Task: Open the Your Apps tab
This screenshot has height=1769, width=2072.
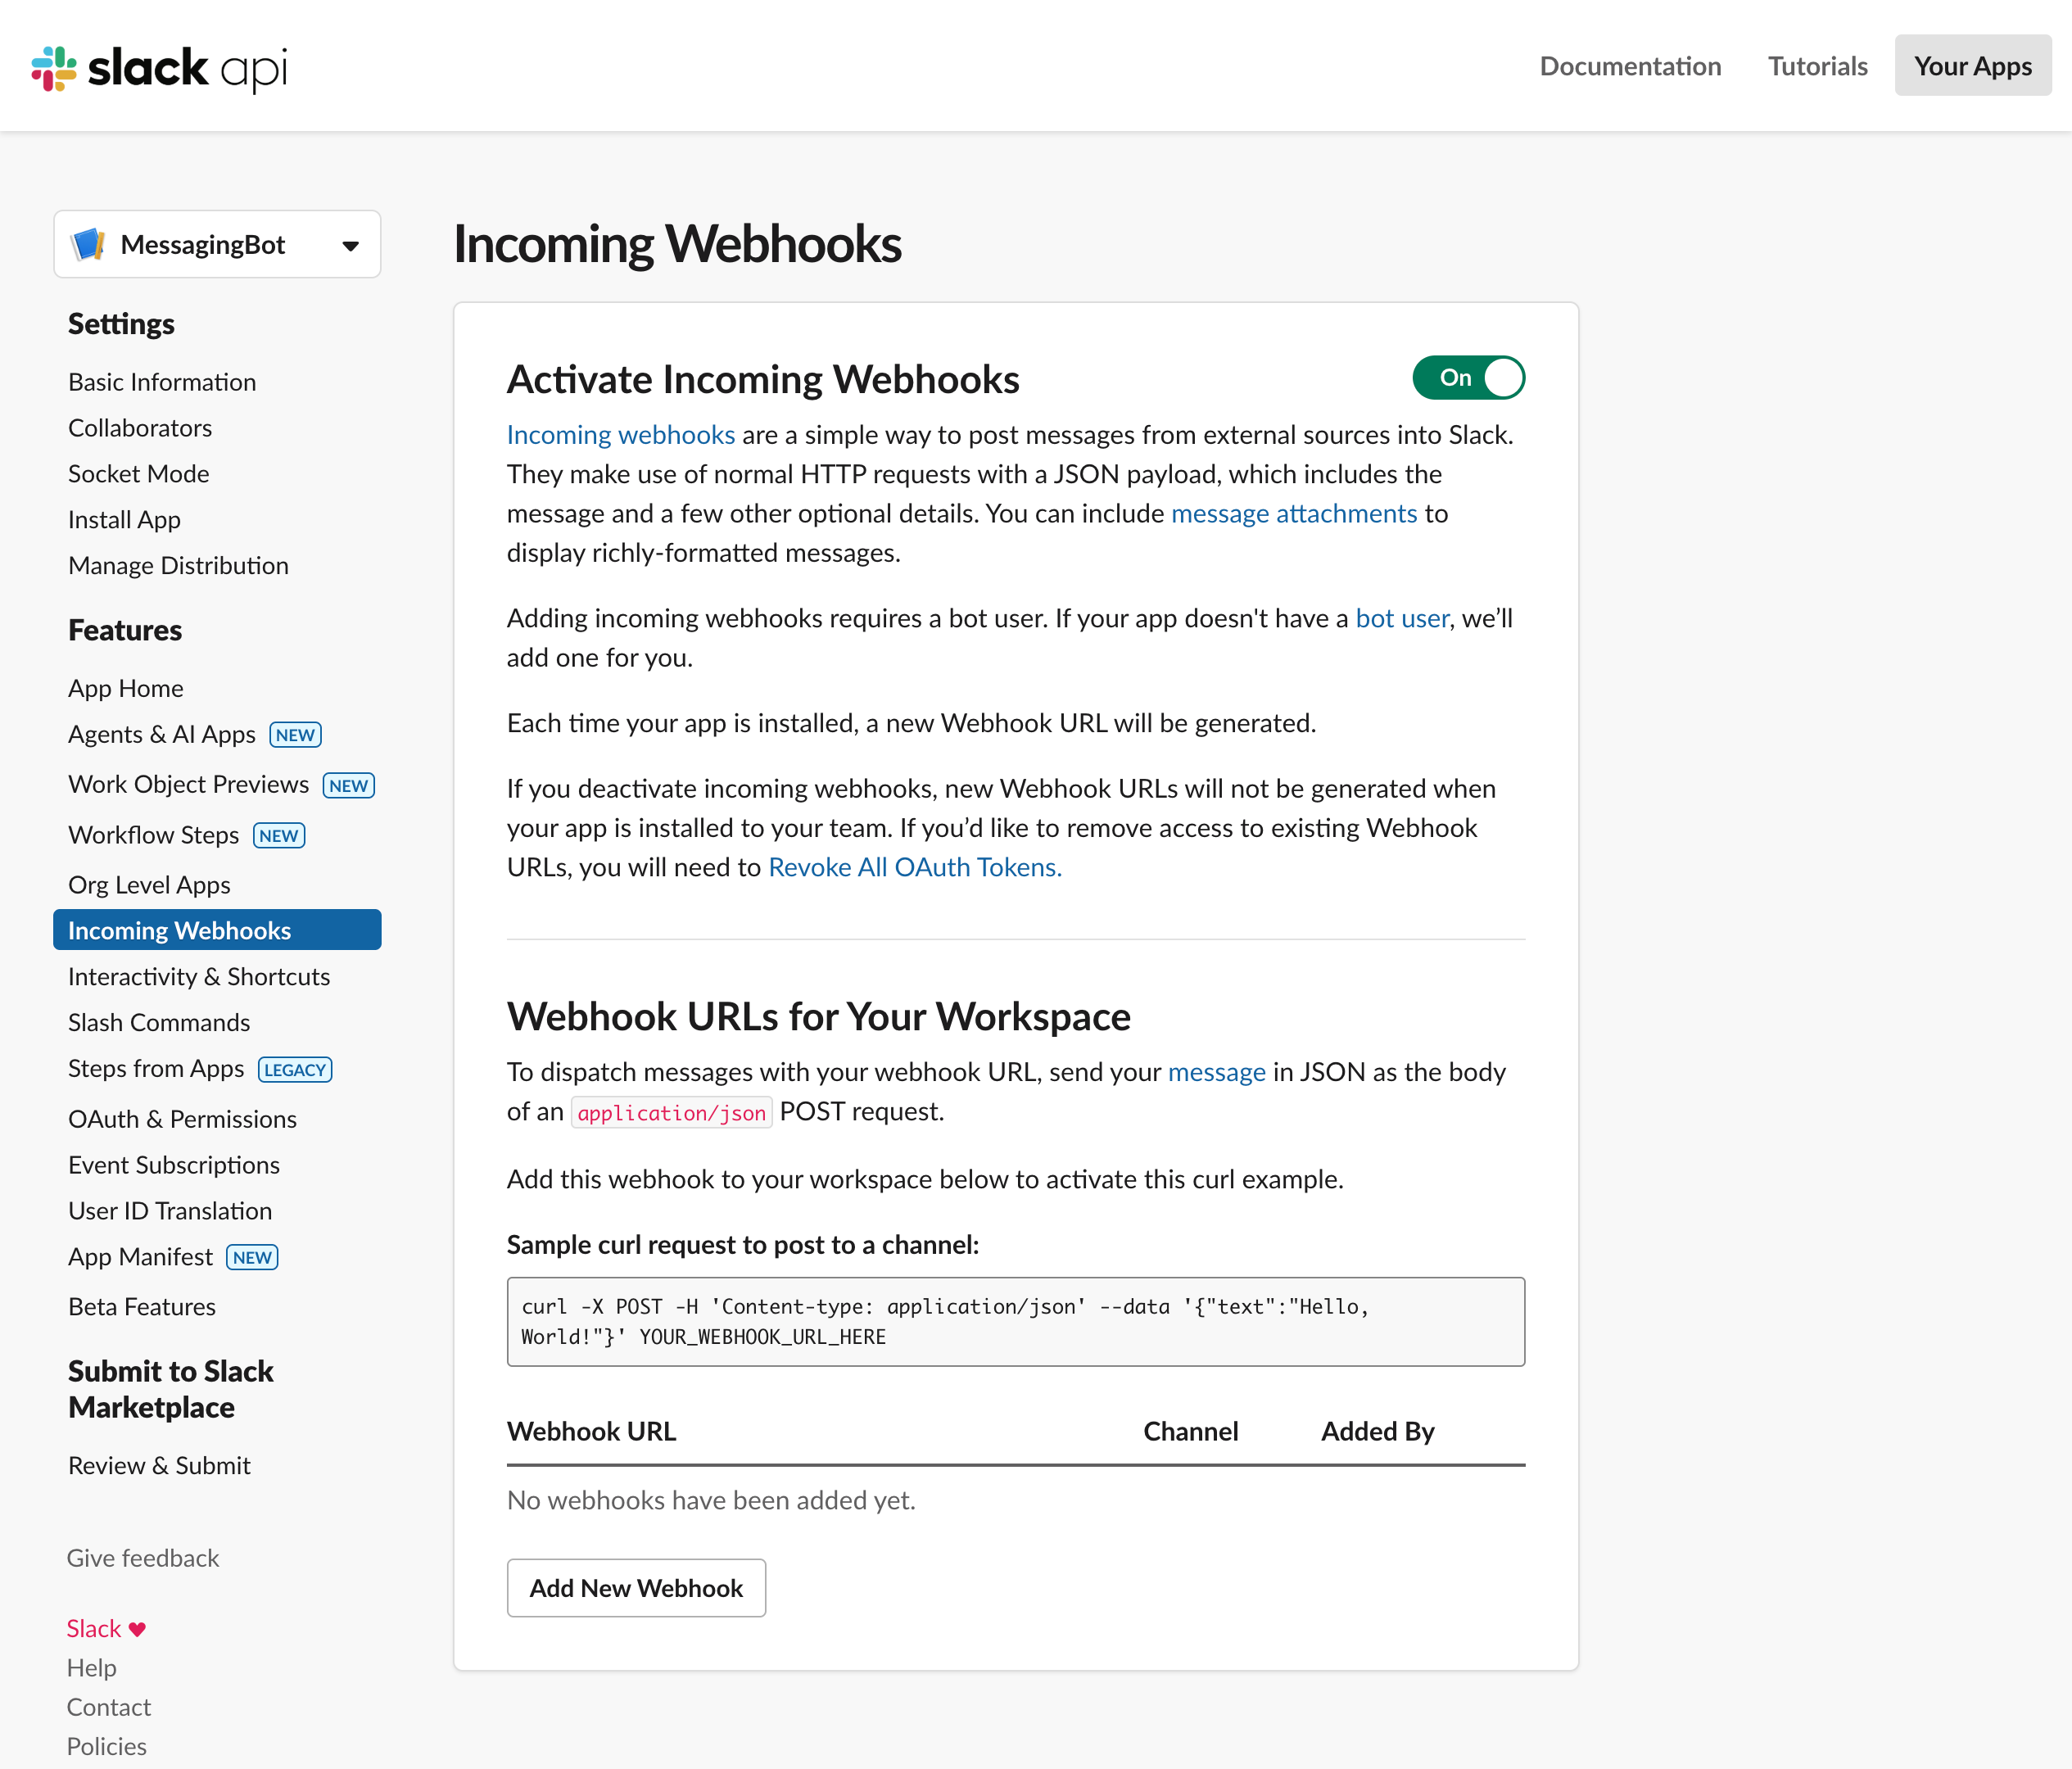Action: 1972,66
